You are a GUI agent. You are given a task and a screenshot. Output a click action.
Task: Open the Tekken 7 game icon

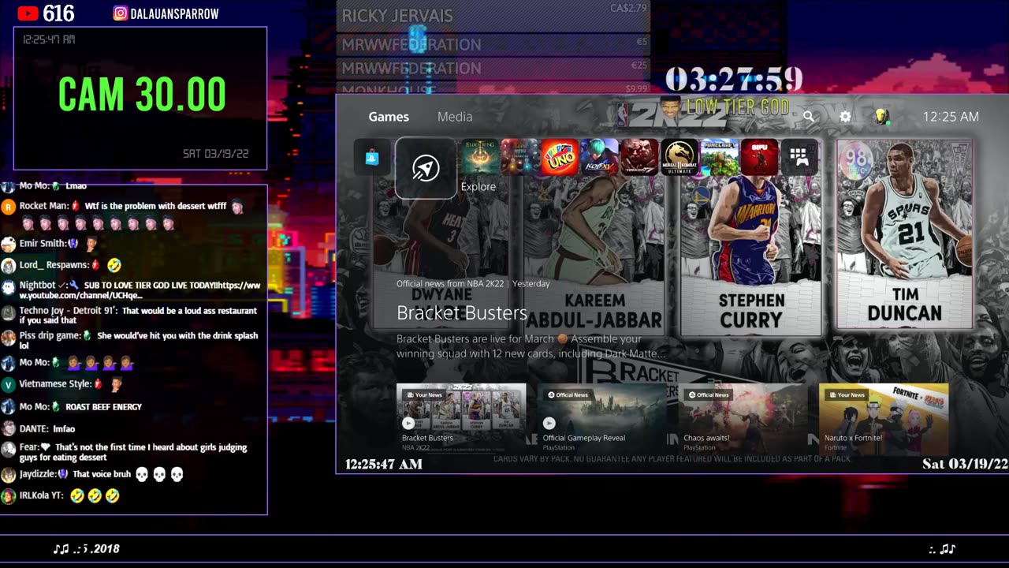639,157
